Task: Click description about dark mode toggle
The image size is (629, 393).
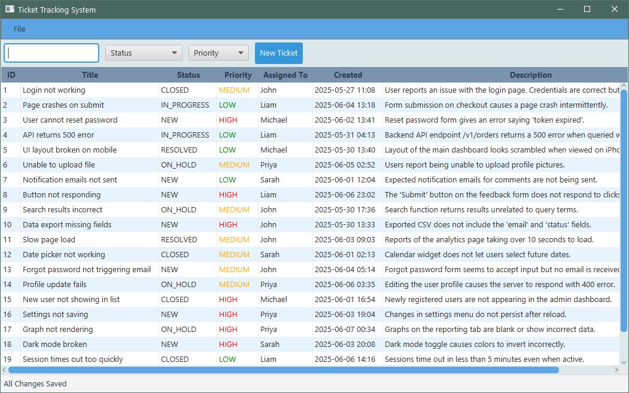Action: click(x=475, y=345)
